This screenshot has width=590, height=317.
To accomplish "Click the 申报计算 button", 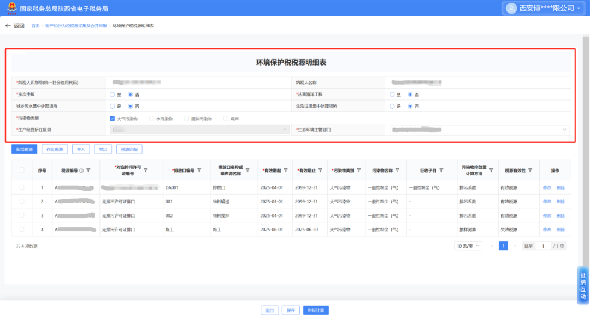I will click(x=316, y=310).
